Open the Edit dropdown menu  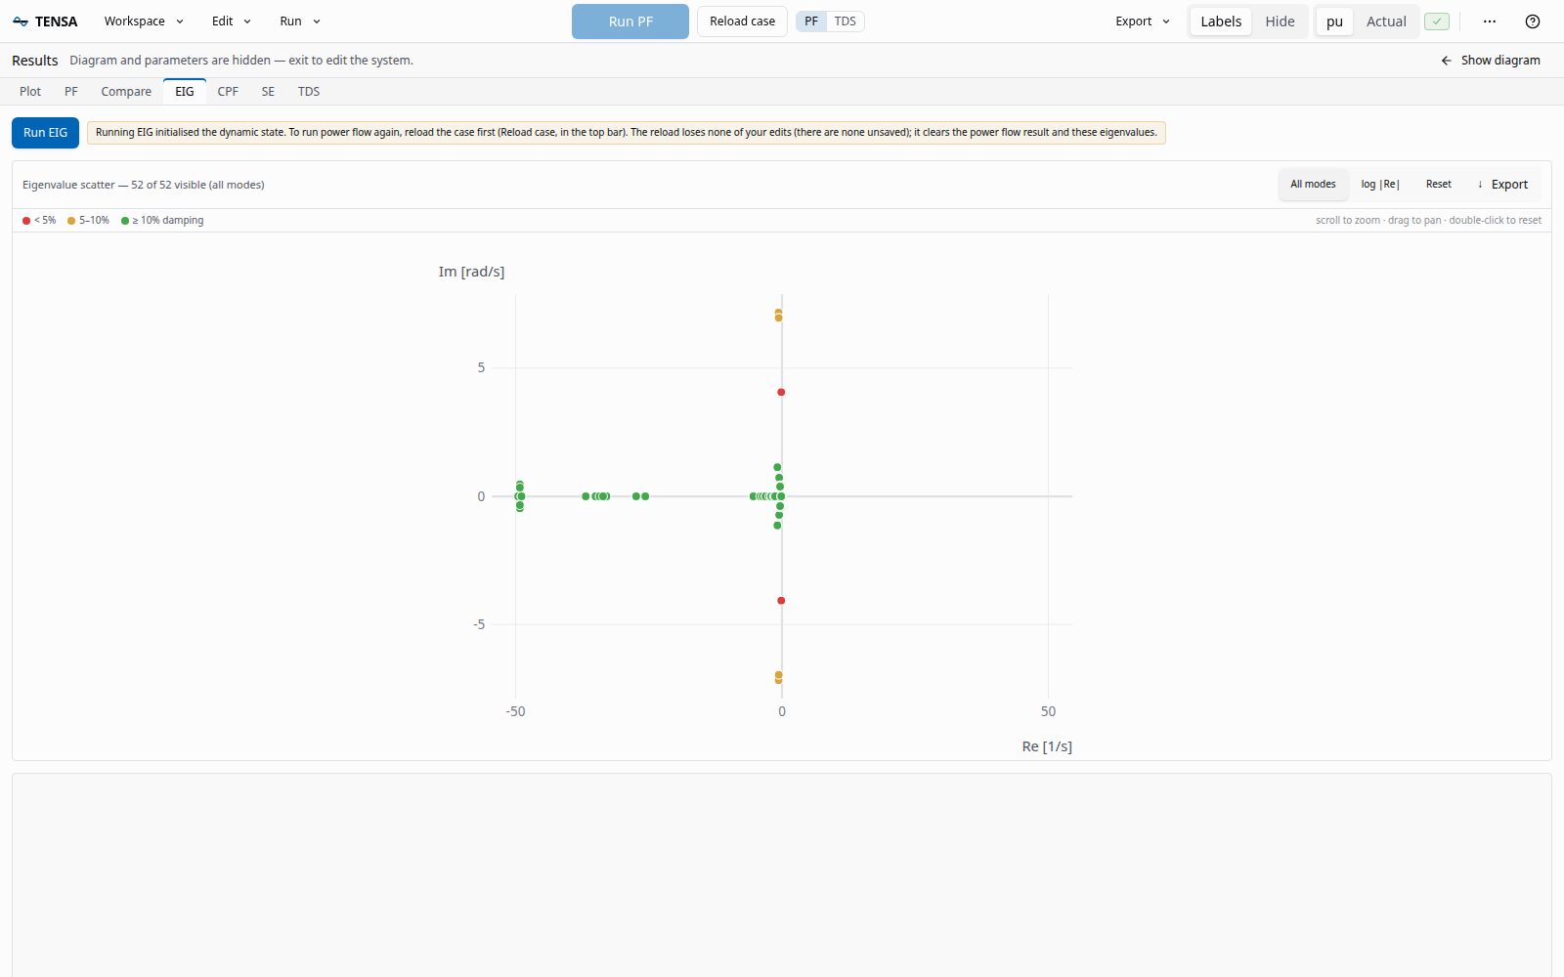[x=232, y=21]
